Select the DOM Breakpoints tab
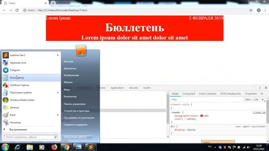The image size is (269, 151). coord(231,94)
